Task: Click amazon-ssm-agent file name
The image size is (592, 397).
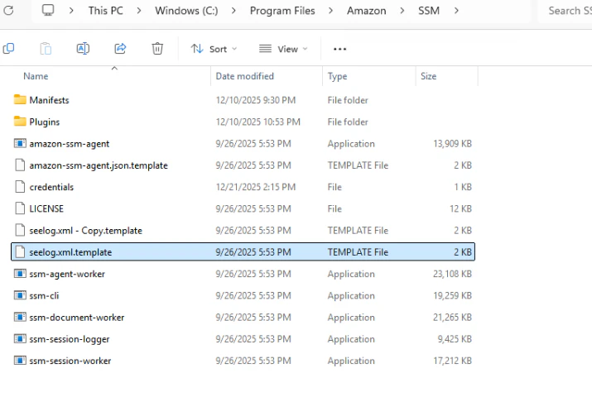Action: [x=70, y=144]
